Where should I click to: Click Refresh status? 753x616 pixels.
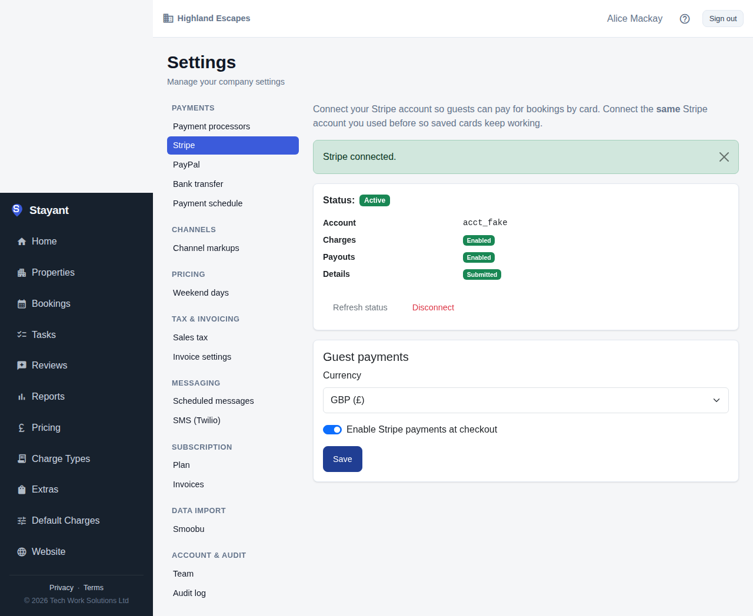coord(360,307)
